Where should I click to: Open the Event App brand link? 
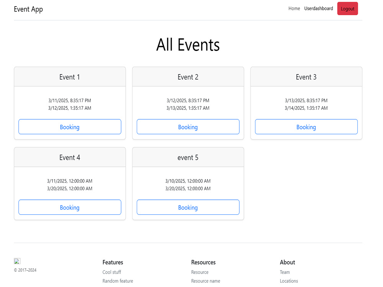[x=28, y=9]
